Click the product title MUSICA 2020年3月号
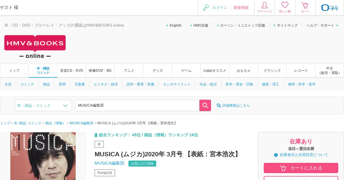Viewport: 344px width, 180px height. (x=168, y=154)
